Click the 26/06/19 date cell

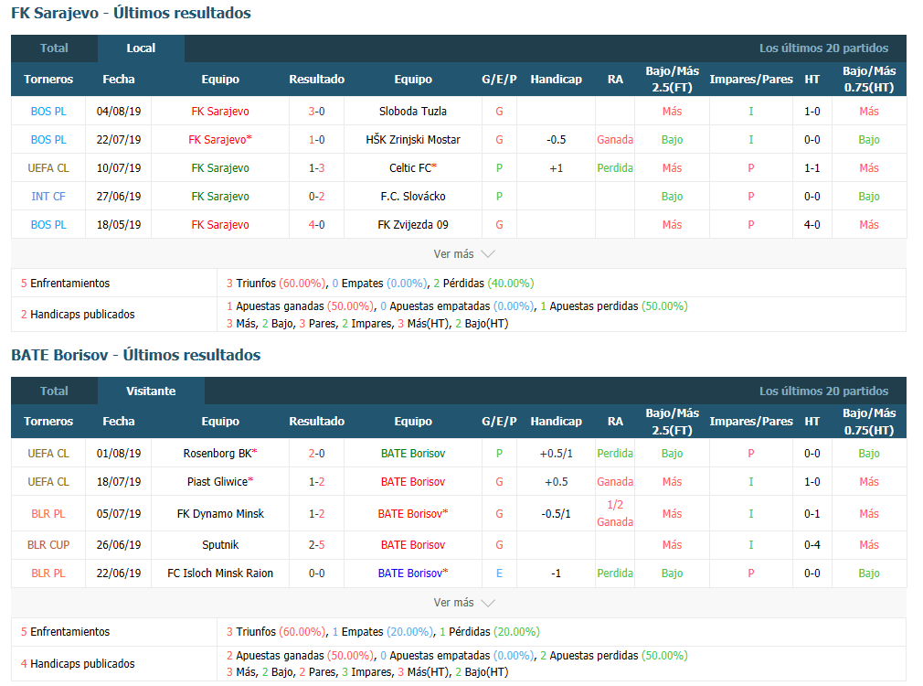[118, 544]
